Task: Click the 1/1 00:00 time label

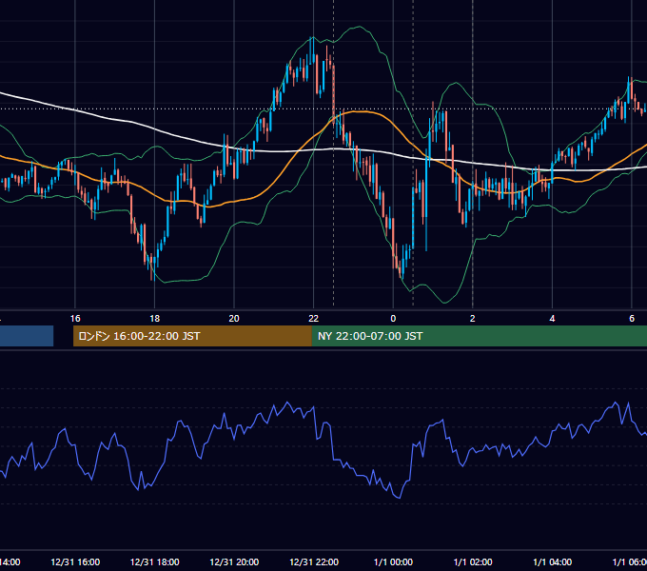Action: coord(393,562)
